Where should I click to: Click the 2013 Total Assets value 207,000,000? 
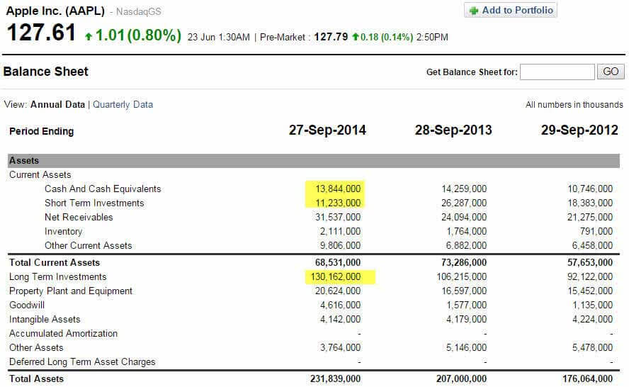coord(461,379)
